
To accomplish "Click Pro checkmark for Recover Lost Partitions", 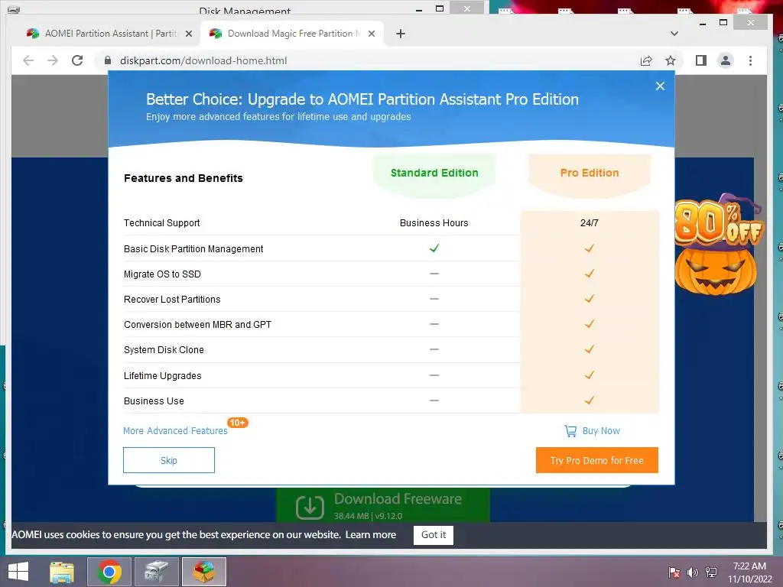I will tap(590, 299).
